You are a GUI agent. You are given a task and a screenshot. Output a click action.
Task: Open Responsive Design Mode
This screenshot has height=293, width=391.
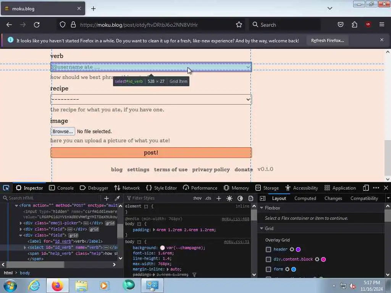click(x=366, y=188)
